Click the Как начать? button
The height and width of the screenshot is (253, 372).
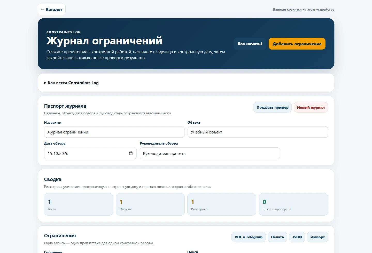tap(250, 44)
